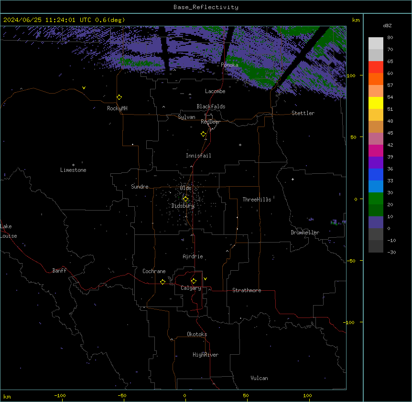Viewport: 412px width, 402px height.
Task: Click the Okotoks map label
Action: coord(197,334)
